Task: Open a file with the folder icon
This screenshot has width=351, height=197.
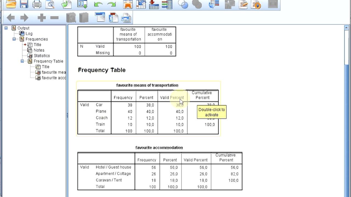Action: point(11,4)
